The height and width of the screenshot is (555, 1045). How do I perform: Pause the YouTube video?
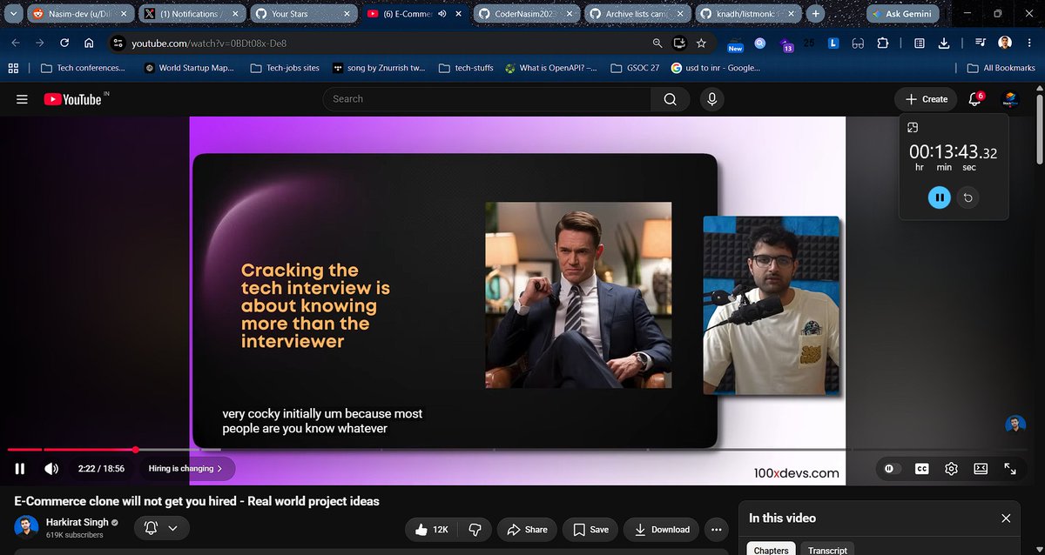click(x=19, y=468)
